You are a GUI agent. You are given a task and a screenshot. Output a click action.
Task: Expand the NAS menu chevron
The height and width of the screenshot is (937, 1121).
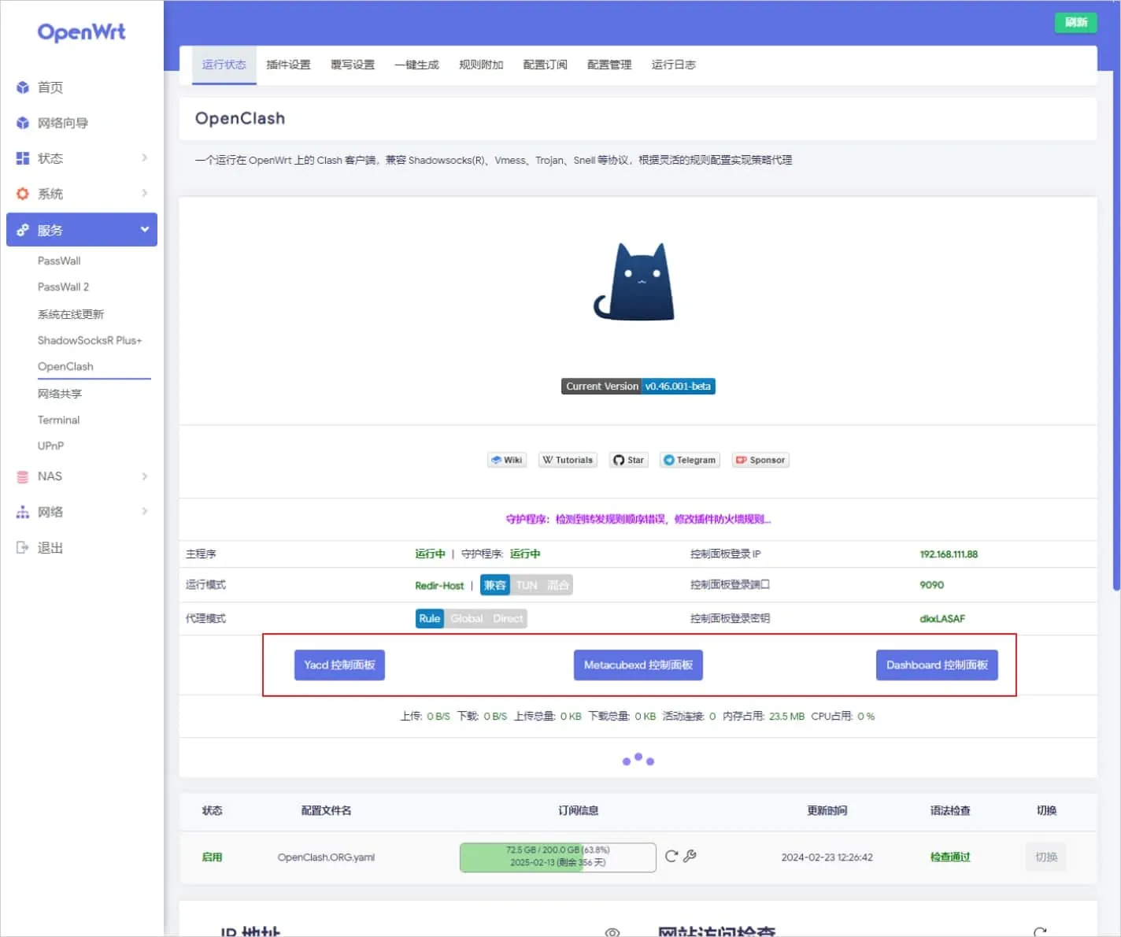pyautogui.click(x=144, y=476)
